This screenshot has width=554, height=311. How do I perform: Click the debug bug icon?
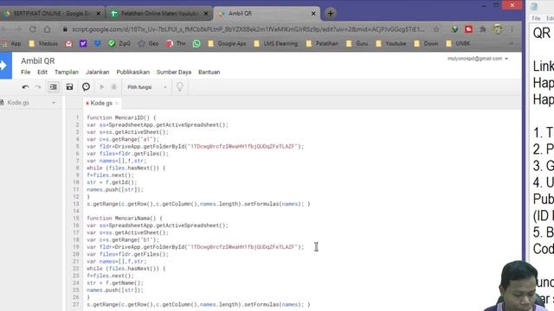113,86
